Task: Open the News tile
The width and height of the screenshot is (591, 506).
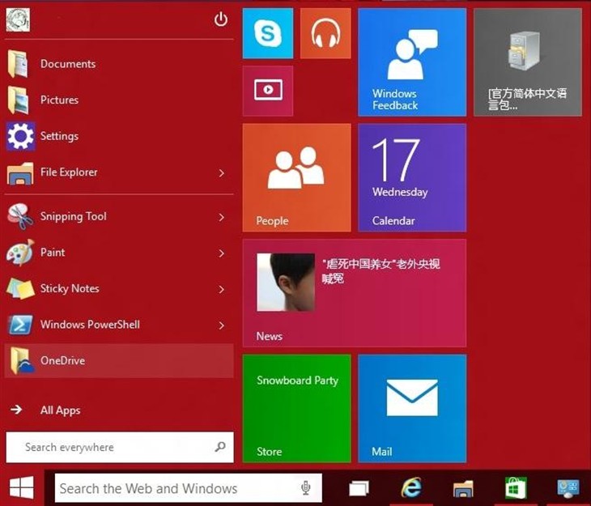Action: tap(355, 293)
